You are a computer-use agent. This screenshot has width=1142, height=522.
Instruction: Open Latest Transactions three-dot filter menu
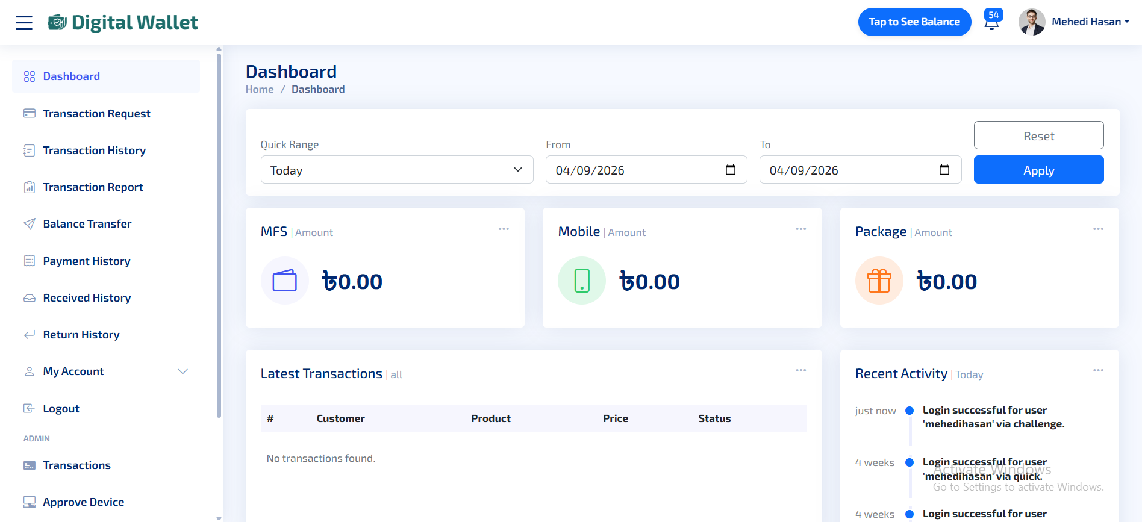[x=800, y=370]
